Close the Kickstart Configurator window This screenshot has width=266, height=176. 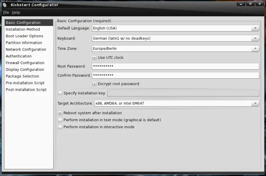pos(260,4)
